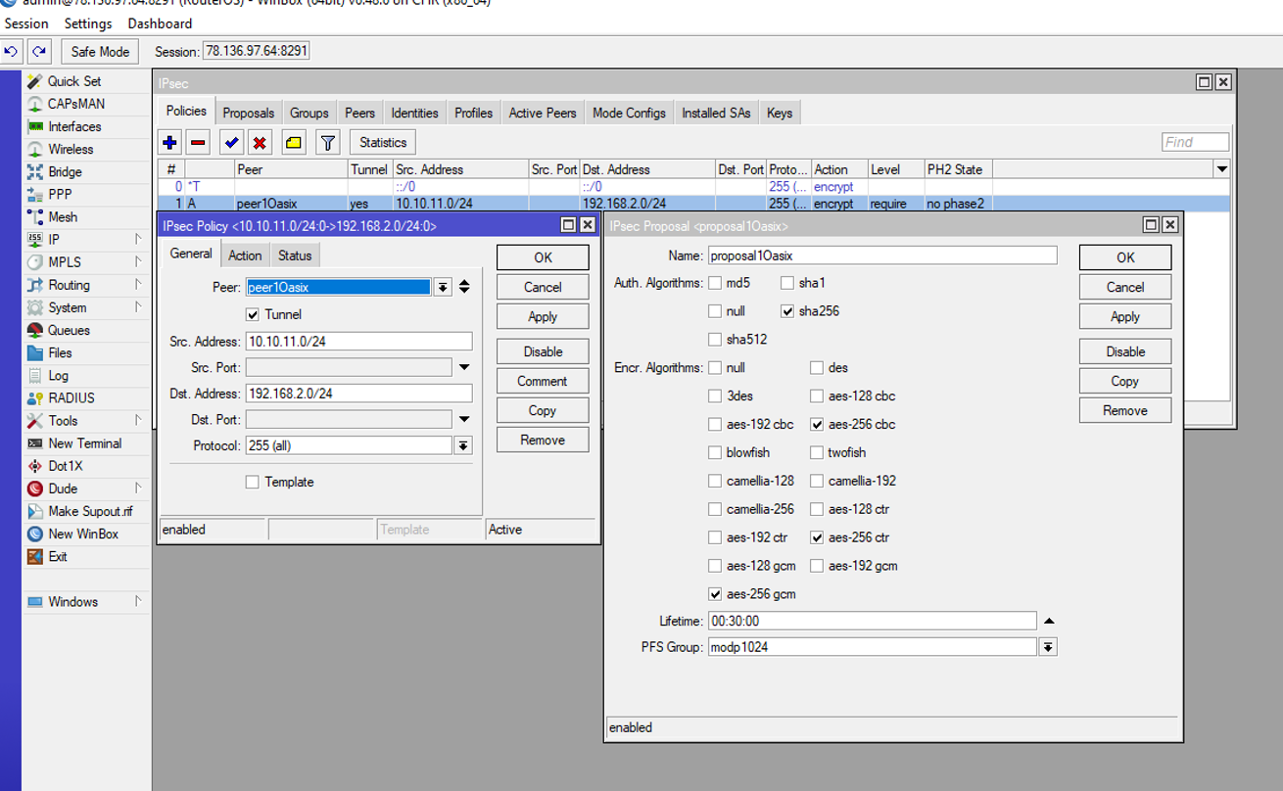This screenshot has height=791, width=1283.
Task: Open Files in the sidebar
Action: pos(60,352)
